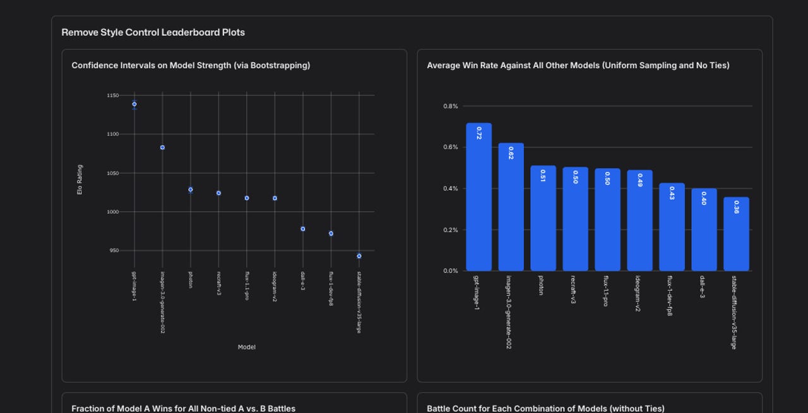Click the ideogram-v2 bar showing 0.49
The width and height of the screenshot is (808, 413).
[x=639, y=220]
